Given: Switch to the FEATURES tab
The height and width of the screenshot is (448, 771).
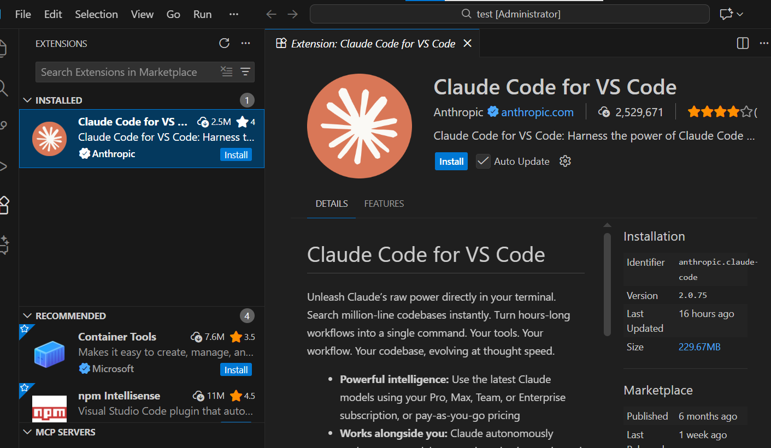Looking at the screenshot, I should [x=384, y=204].
